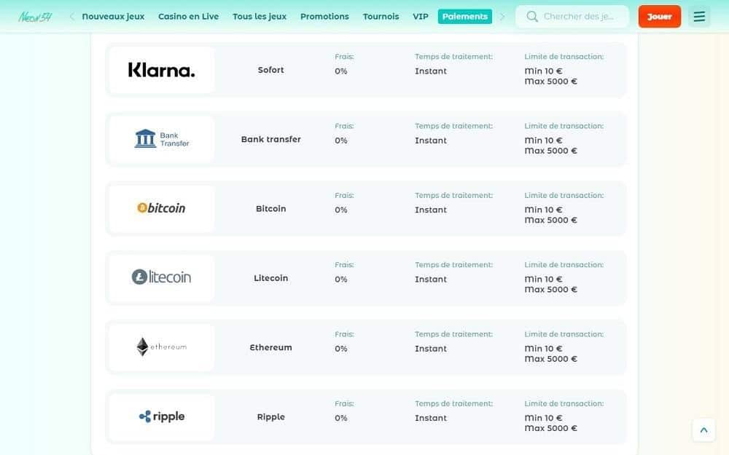Click Max 5000 € in Ripple row
729x455 pixels.
[551, 428]
